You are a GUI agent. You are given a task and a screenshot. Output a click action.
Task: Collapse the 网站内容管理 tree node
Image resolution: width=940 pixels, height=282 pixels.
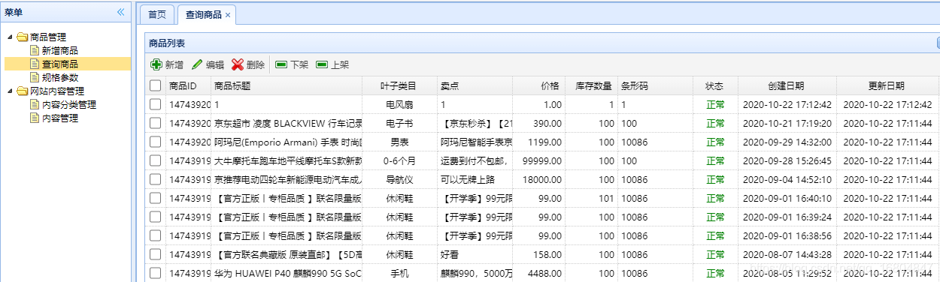coord(10,91)
